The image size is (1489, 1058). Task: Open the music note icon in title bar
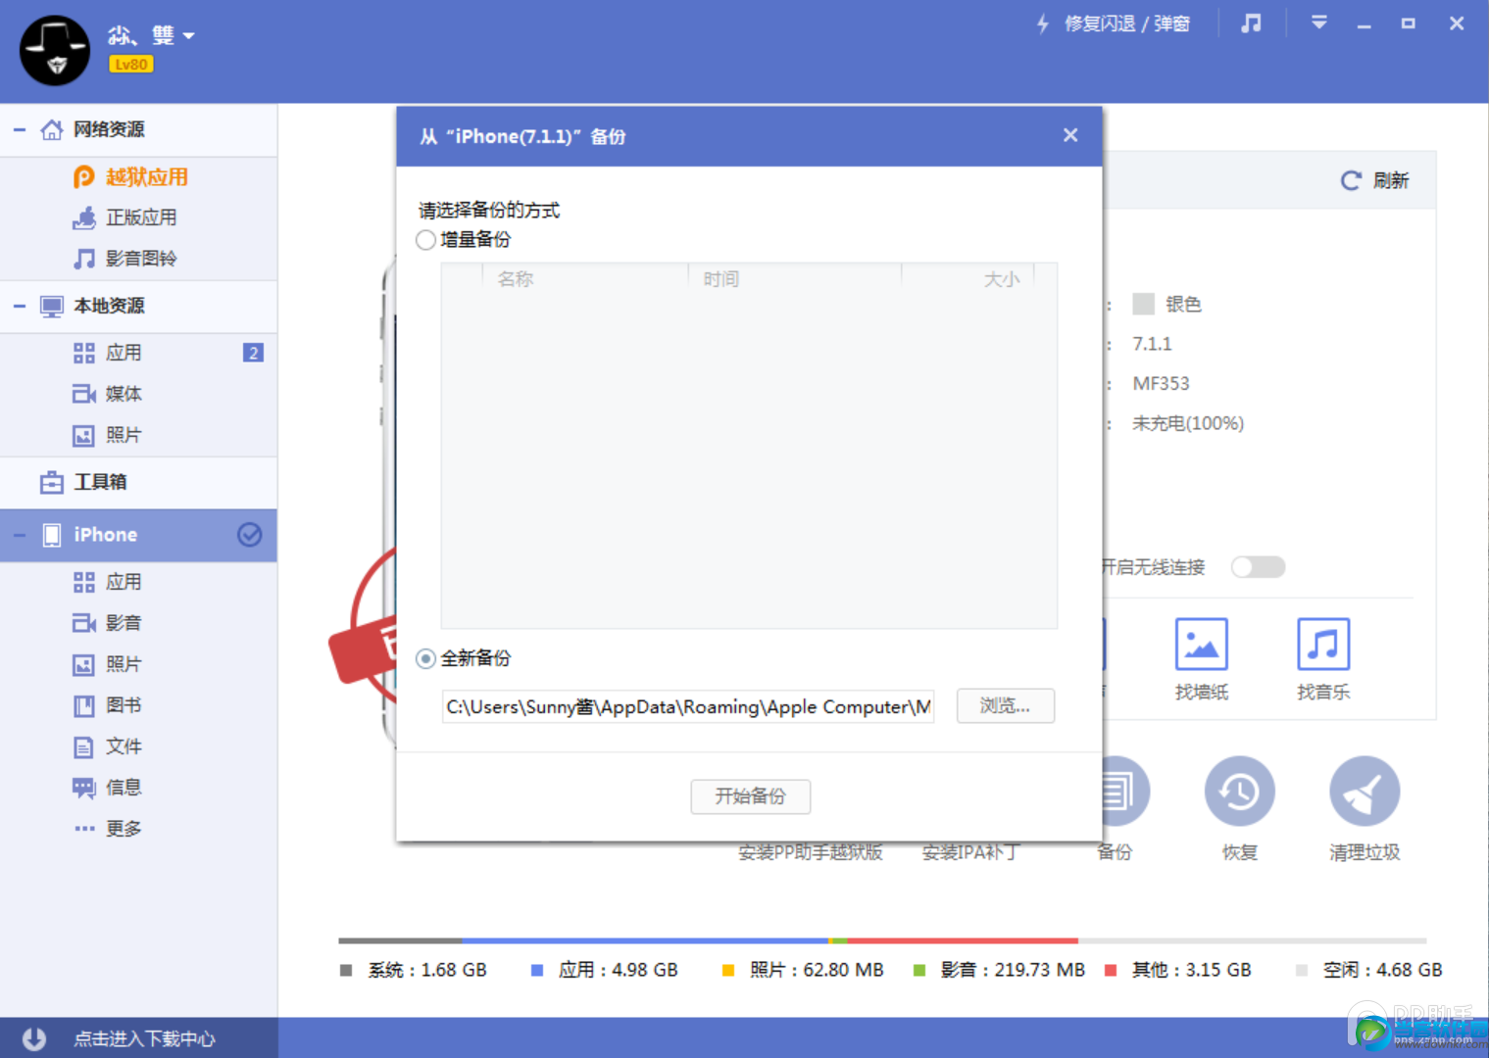point(1252,23)
